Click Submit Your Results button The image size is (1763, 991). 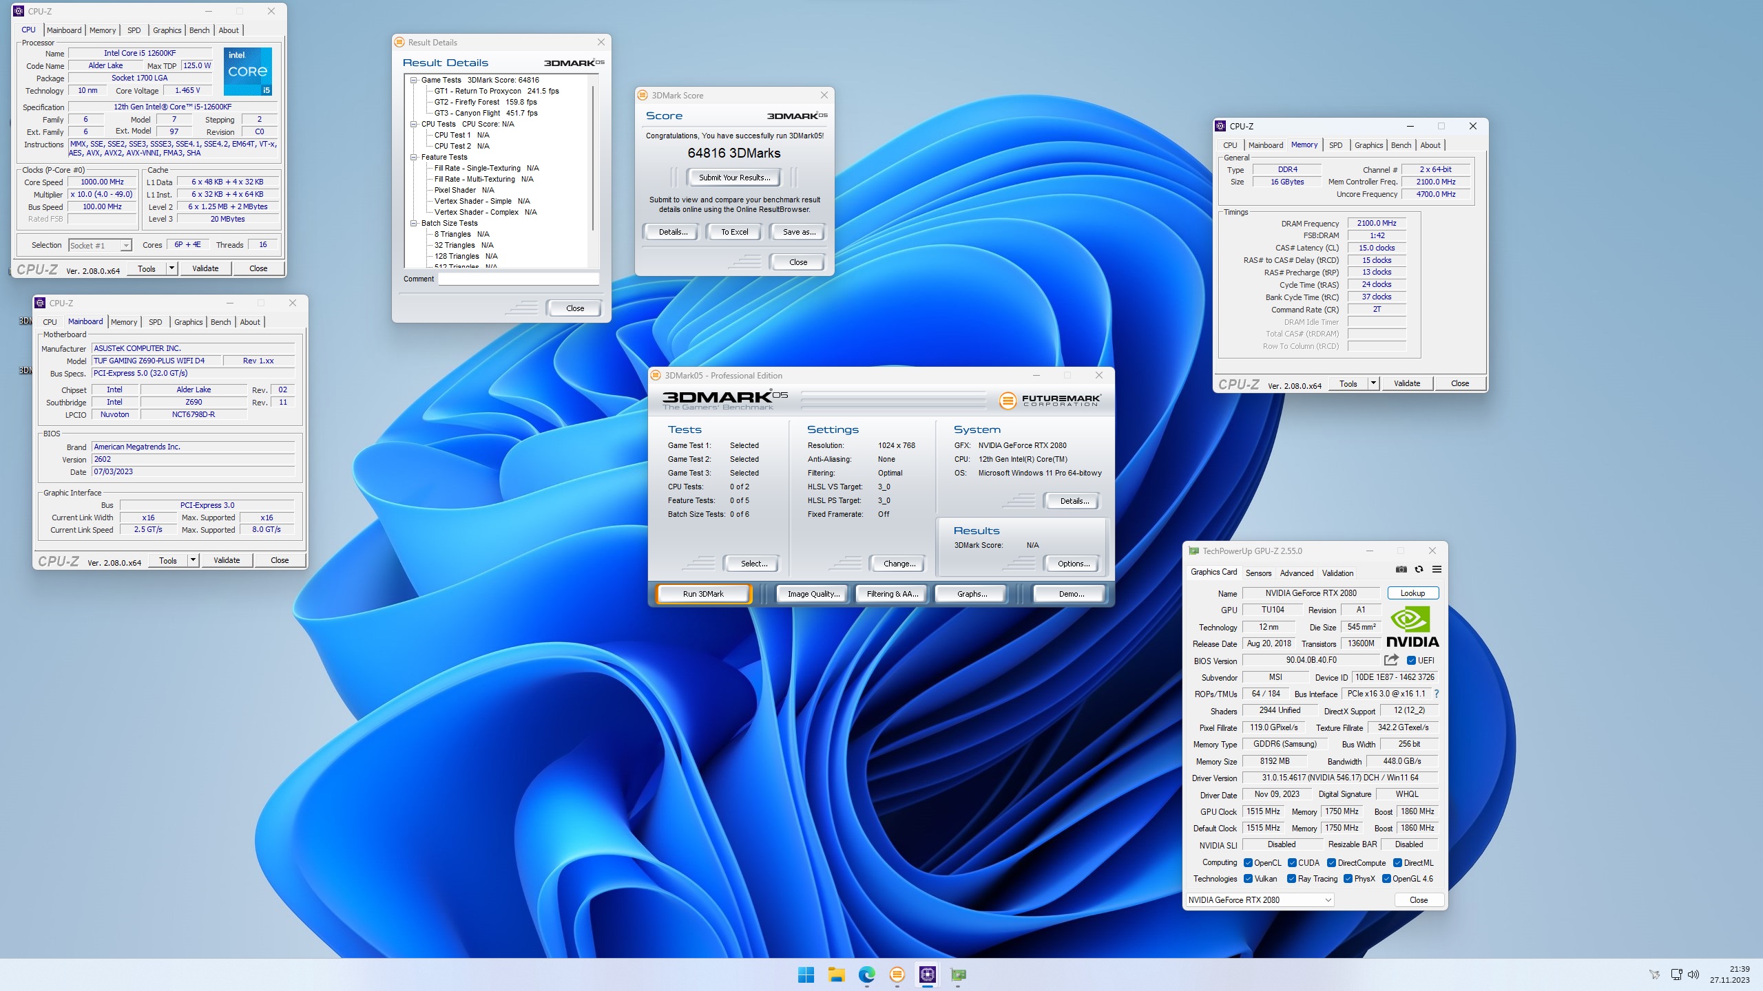coord(734,178)
